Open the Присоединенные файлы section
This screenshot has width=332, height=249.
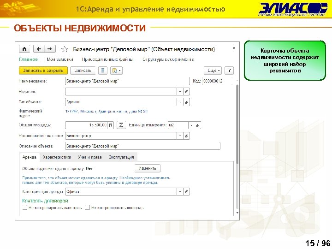pyautogui.click(x=108, y=59)
